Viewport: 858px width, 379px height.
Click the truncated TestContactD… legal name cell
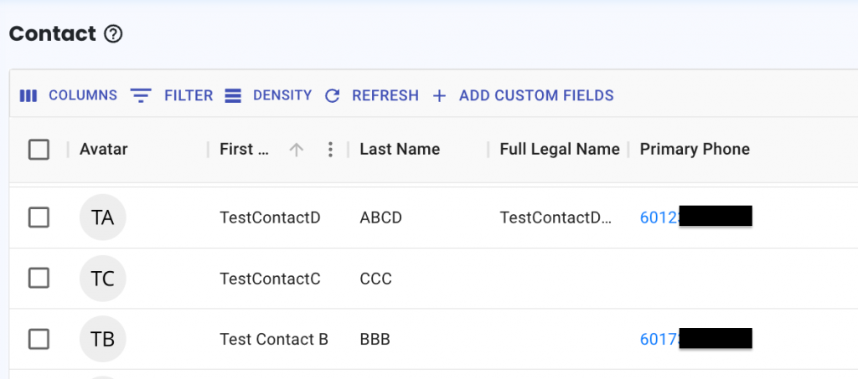[x=556, y=218]
